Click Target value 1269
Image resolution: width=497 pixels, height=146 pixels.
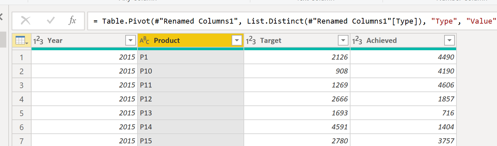tap(297, 85)
